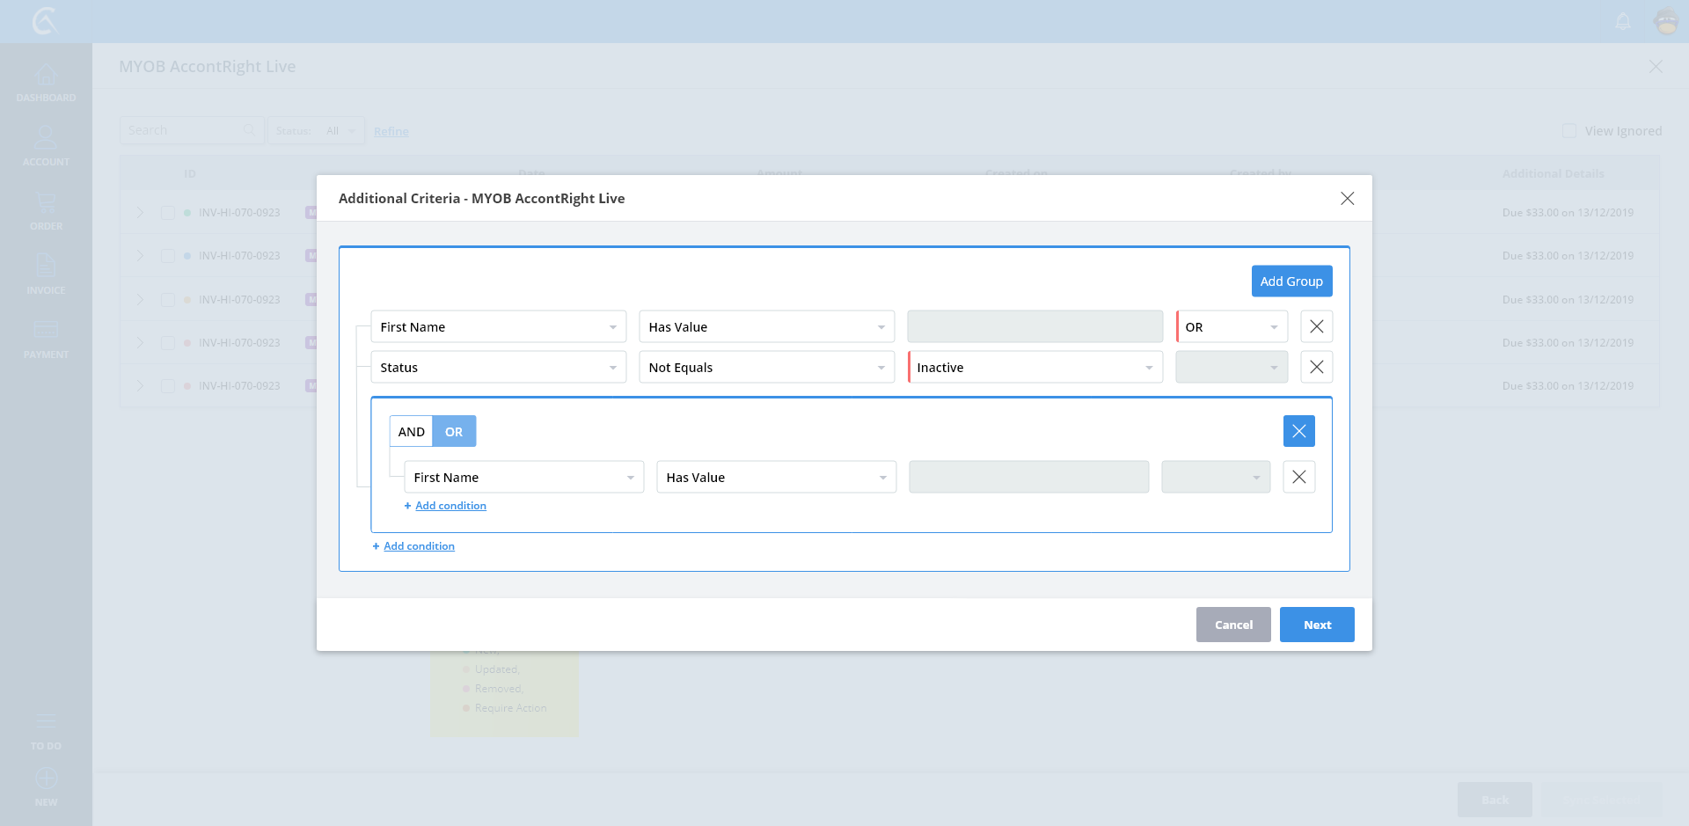Toggle the group operator to AND
1689x826 pixels.
click(x=411, y=431)
